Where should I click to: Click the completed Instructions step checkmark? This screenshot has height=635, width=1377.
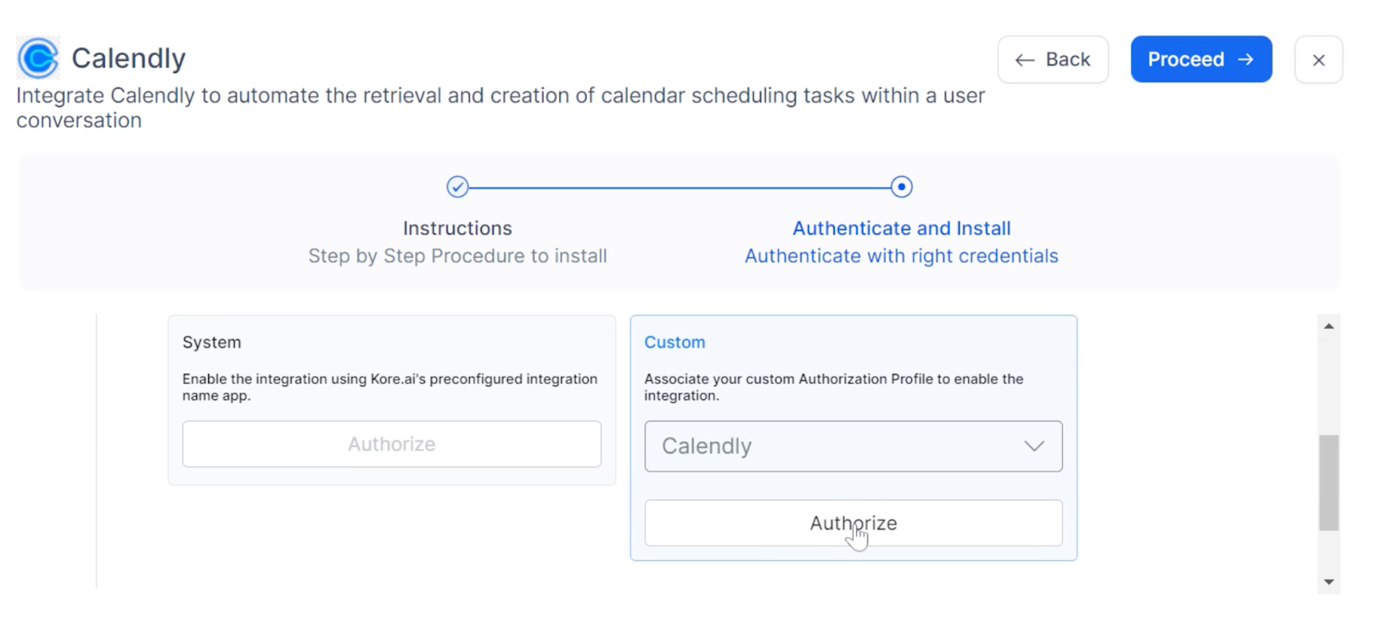pyautogui.click(x=458, y=187)
